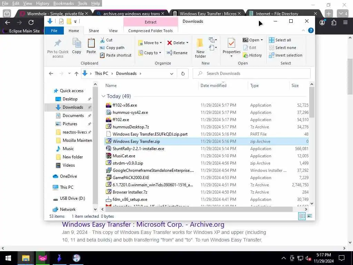This screenshot has height=265, width=353.
Task: Reload page in browser toolbar
Action: tap(31, 22)
